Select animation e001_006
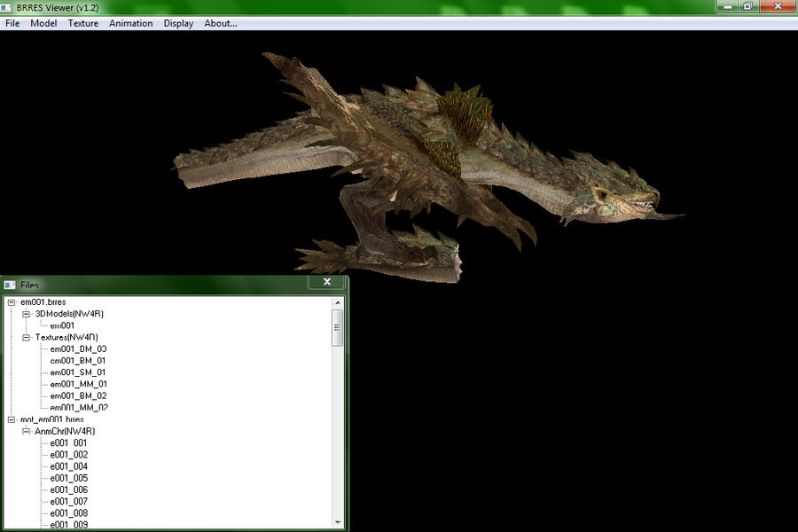The height and width of the screenshot is (532, 798). click(68, 489)
